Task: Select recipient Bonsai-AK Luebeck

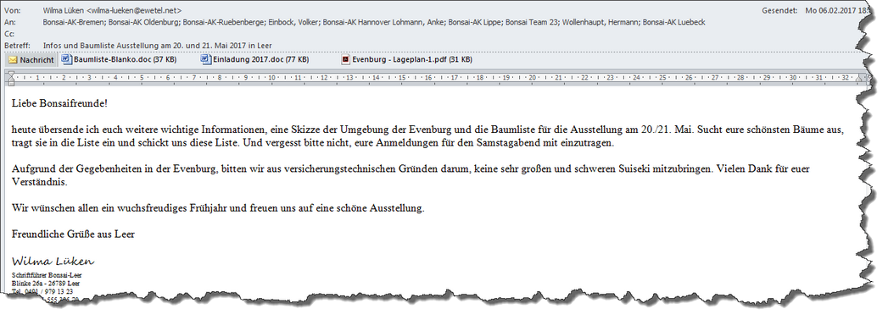Action: click(x=674, y=22)
